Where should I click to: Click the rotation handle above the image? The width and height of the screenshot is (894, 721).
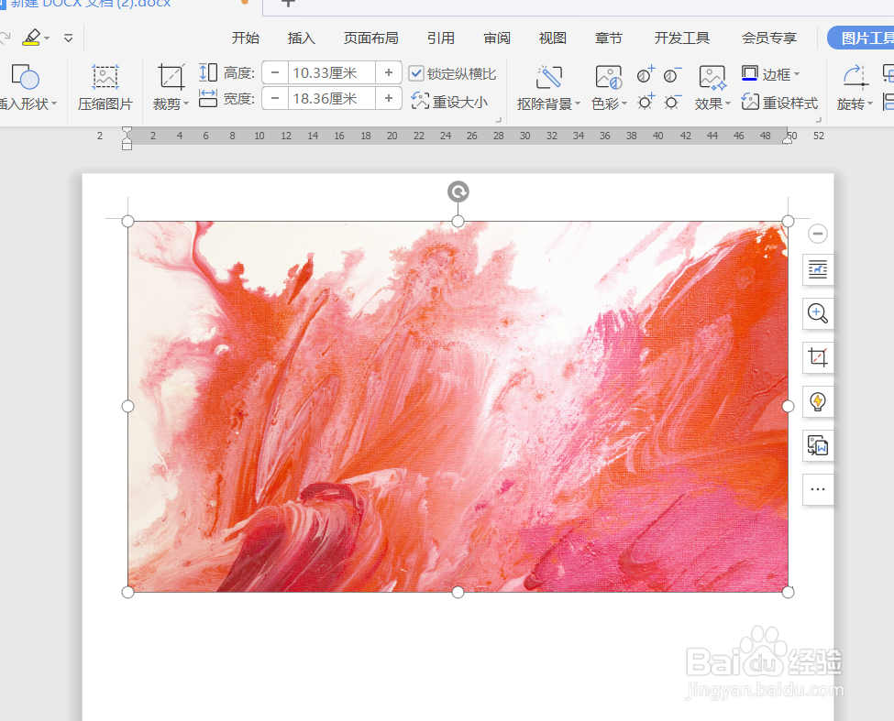(x=458, y=191)
